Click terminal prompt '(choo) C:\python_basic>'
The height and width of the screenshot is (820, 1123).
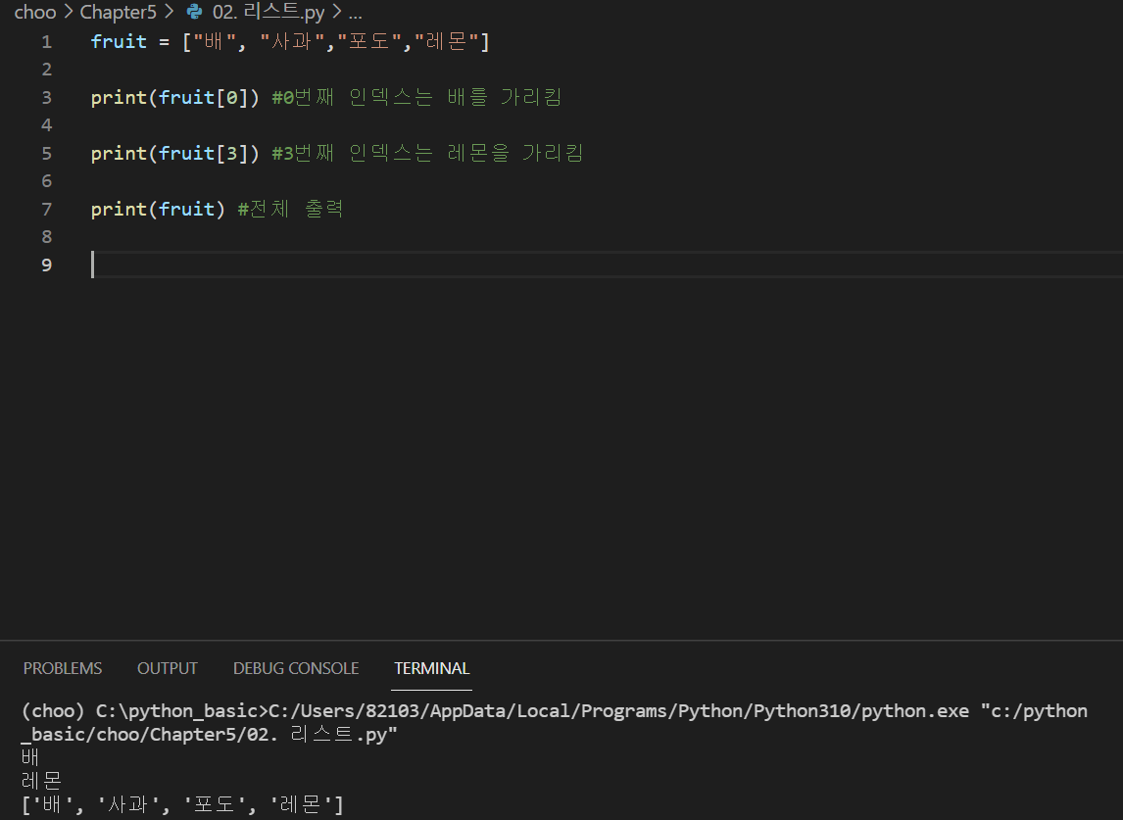(x=145, y=710)
